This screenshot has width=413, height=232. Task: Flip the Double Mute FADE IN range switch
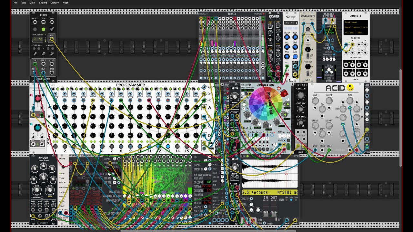coord(308,56)
